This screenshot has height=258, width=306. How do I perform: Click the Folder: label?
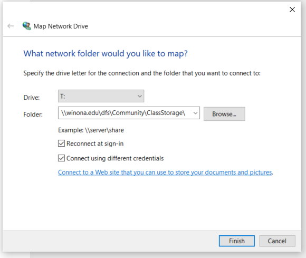33,114
